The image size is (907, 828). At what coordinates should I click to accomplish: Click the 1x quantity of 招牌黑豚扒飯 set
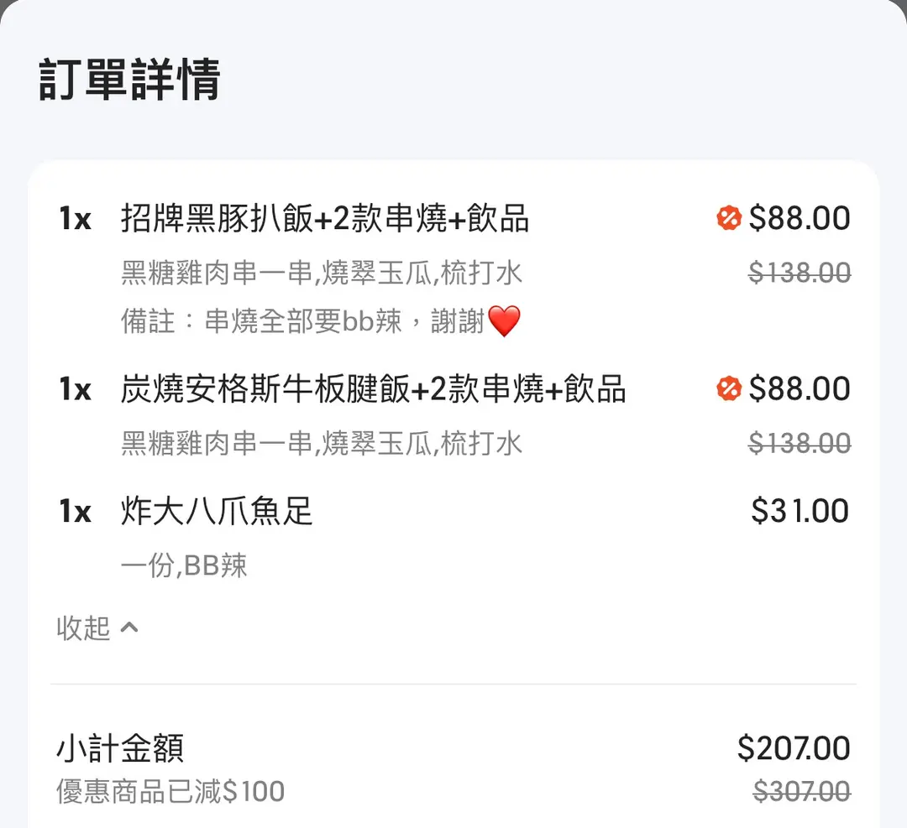point(76,219)
